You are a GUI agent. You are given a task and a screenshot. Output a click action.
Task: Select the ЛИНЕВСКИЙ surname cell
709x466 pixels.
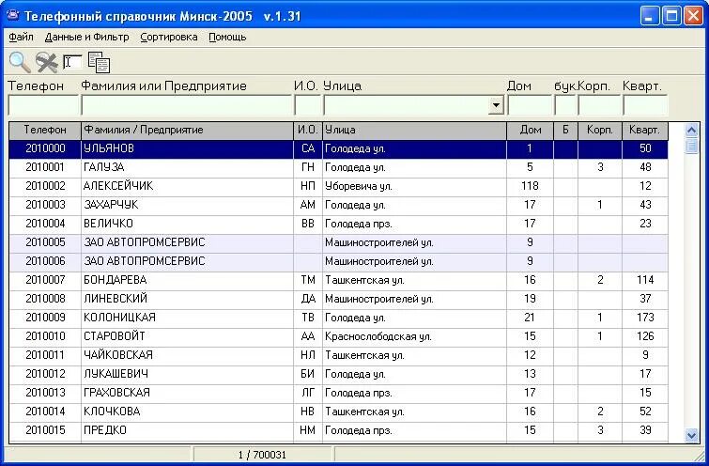coord(187,299)
